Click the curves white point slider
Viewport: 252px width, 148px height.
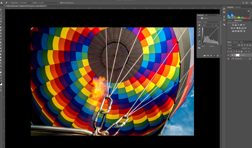[x=218, y=44]
